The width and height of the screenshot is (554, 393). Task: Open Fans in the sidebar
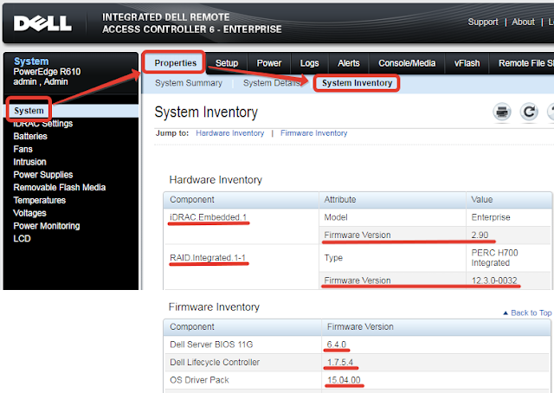23,149
